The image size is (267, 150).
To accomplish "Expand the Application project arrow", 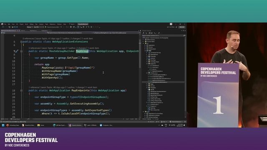I will [145, 45].
